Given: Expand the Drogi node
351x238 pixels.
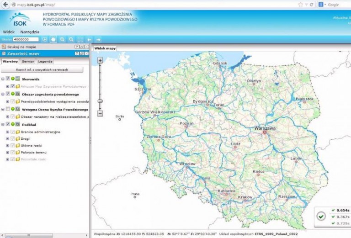Looking at the screenshot, I should click(8, 139).
